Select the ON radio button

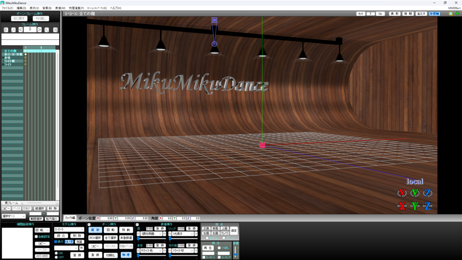56,253
